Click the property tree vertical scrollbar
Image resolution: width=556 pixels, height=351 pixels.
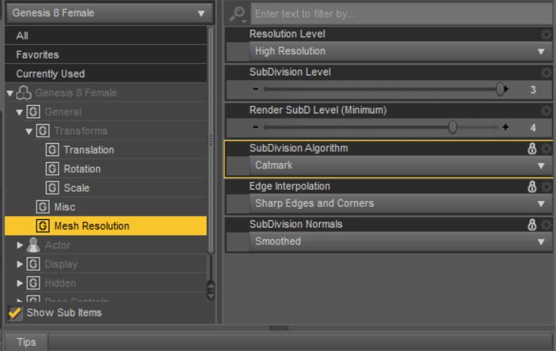click(x=211, y=142)
